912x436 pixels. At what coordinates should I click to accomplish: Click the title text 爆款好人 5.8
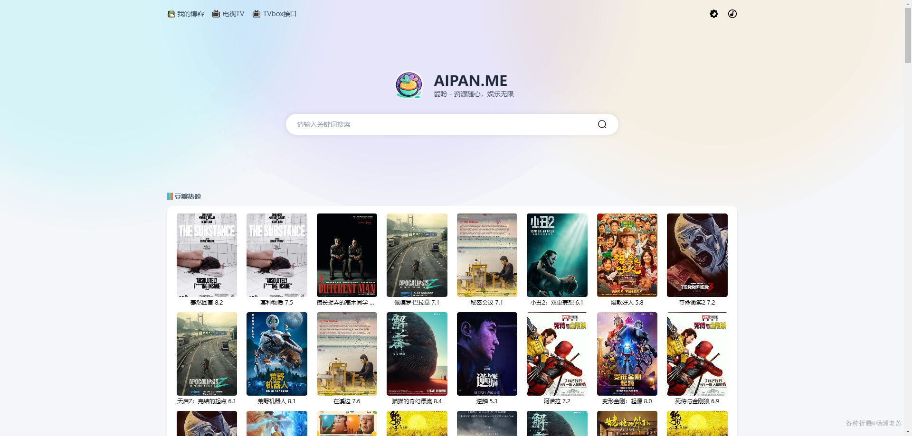[627, 303]
